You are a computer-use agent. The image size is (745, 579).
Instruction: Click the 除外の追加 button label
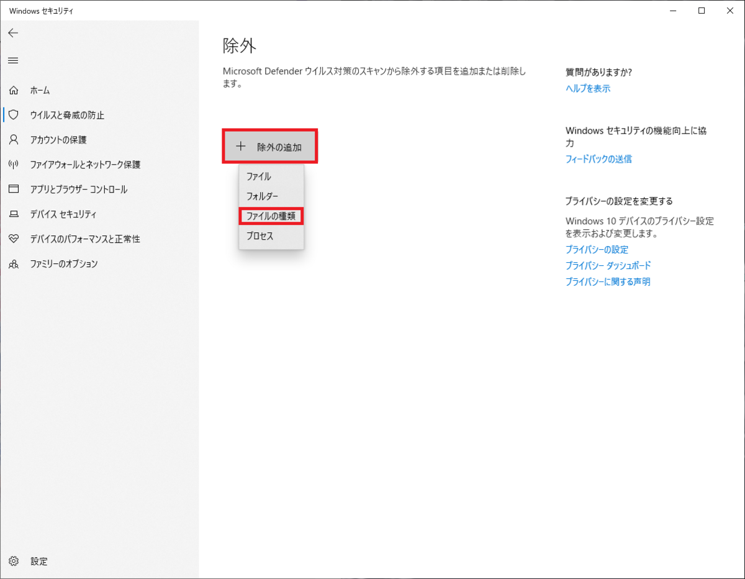click(x=279, y=147)
